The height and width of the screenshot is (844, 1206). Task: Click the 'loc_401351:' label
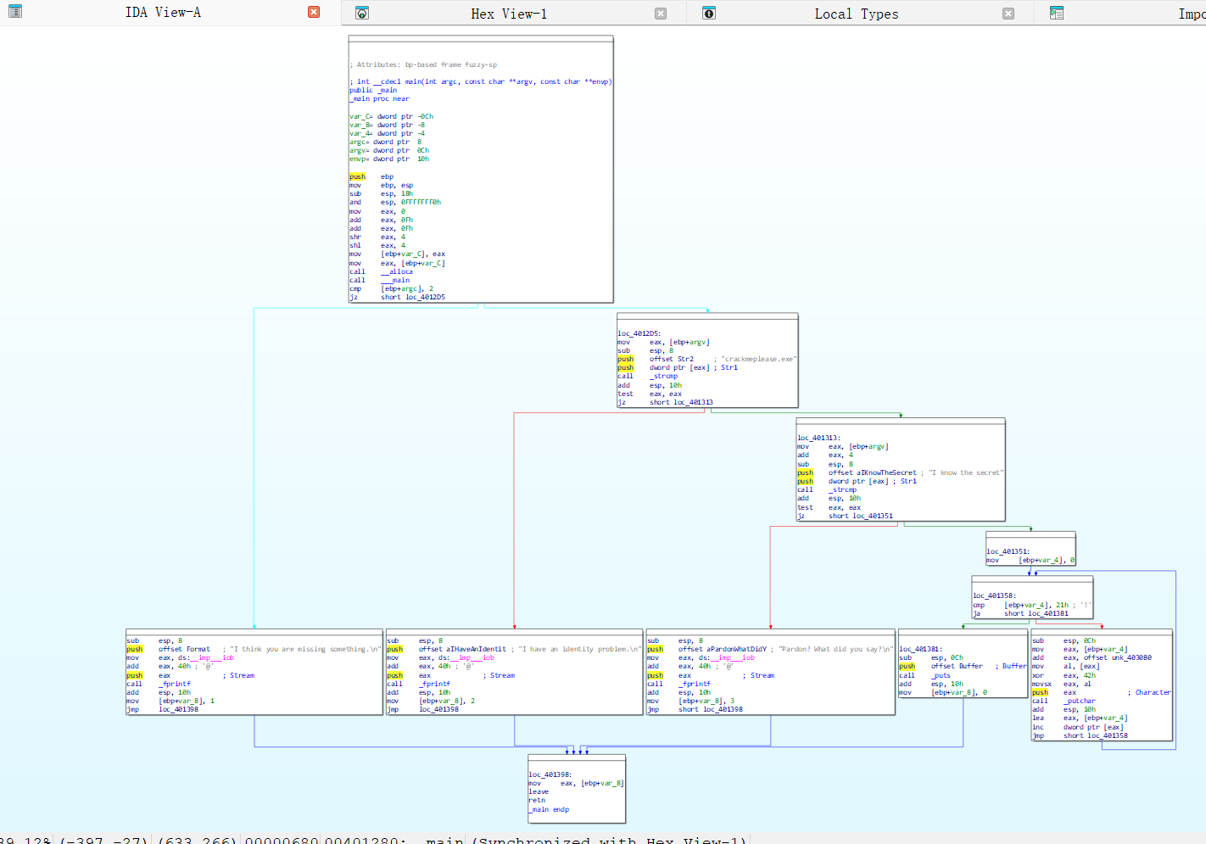[1008, 551]
